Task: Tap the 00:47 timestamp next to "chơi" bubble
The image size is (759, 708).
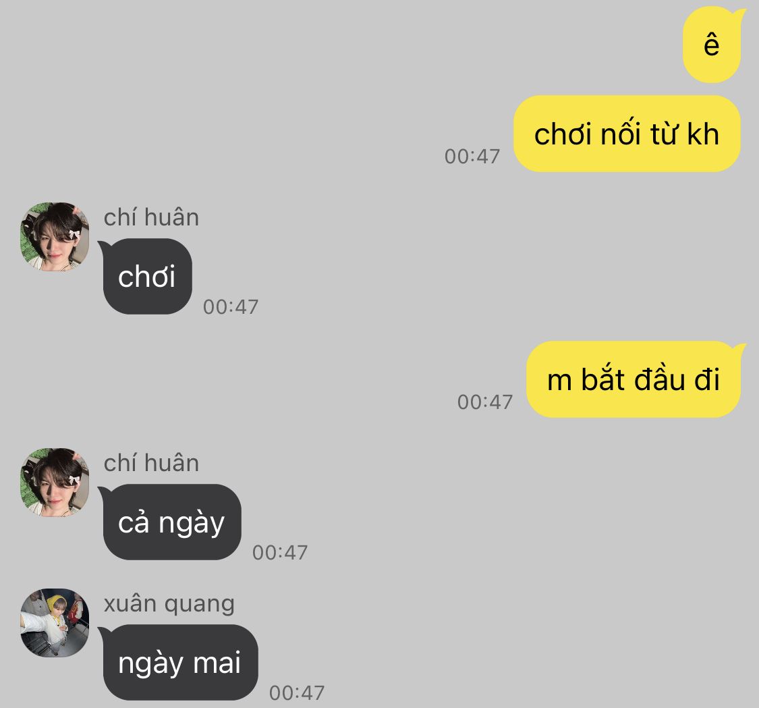Action: click(x=231, y=307)
